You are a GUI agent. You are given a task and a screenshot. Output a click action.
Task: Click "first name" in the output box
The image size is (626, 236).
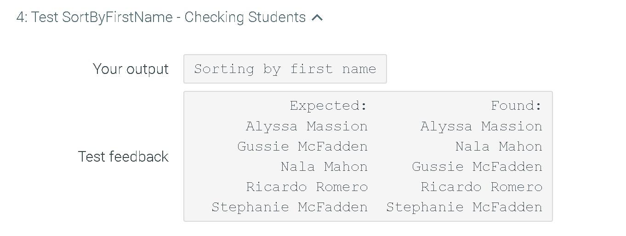tap(333, 69)
